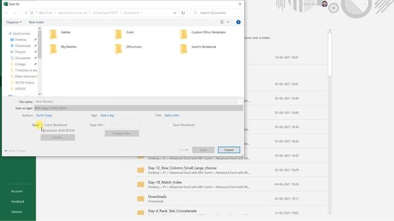Click the Add a tag link
Image resolution: width=394 pixels, height=221 pixels.
point(107,115)
